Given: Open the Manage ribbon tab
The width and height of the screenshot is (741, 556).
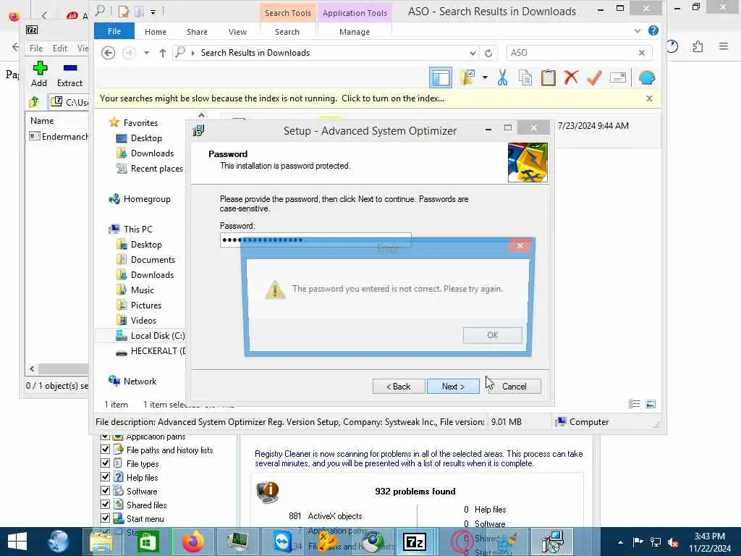Looking at the screenshot, I should (x=355, y=32).
